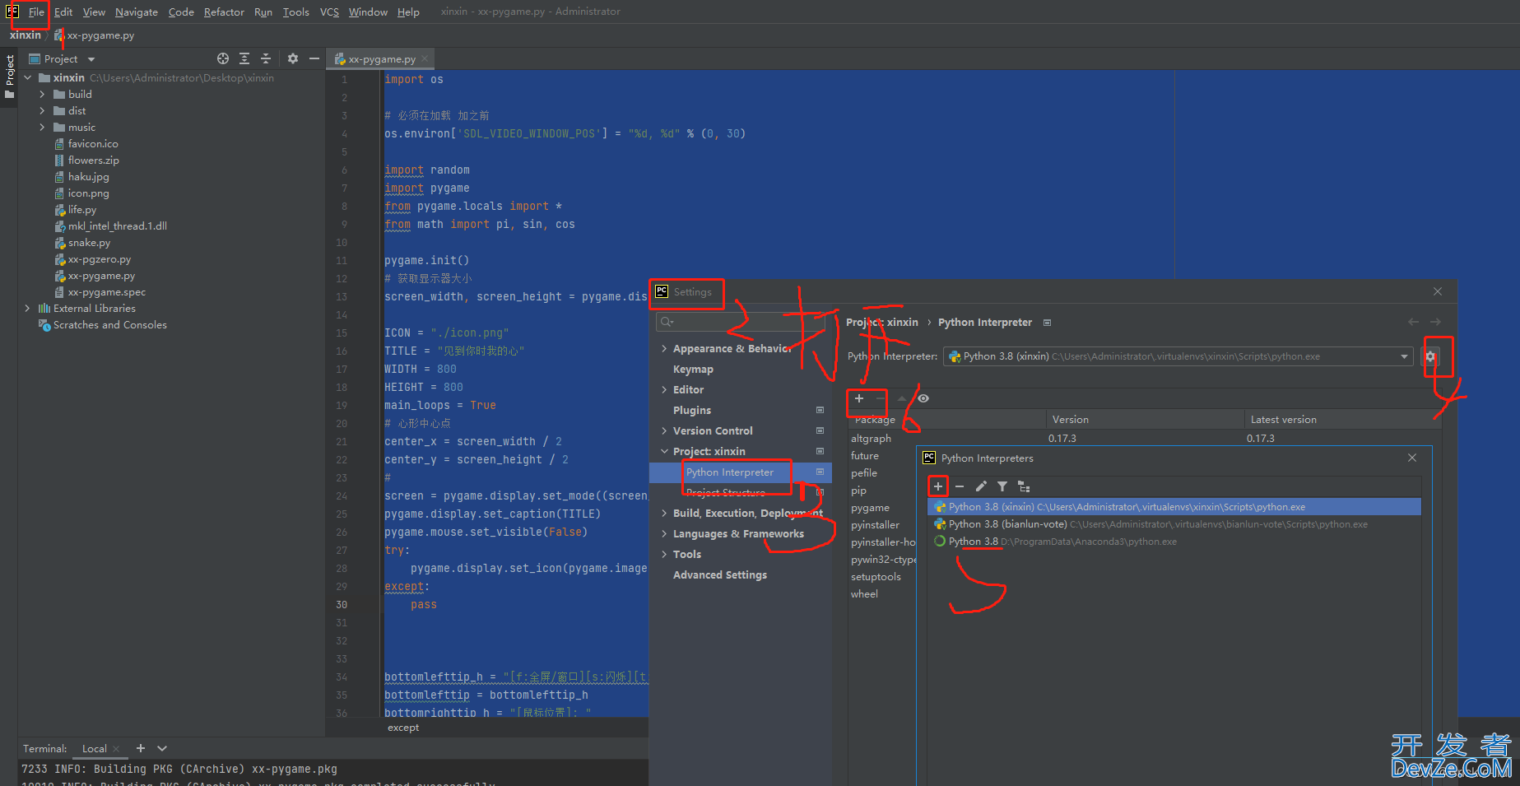
Task: Expand the Editor settings section
Action: 664,390
